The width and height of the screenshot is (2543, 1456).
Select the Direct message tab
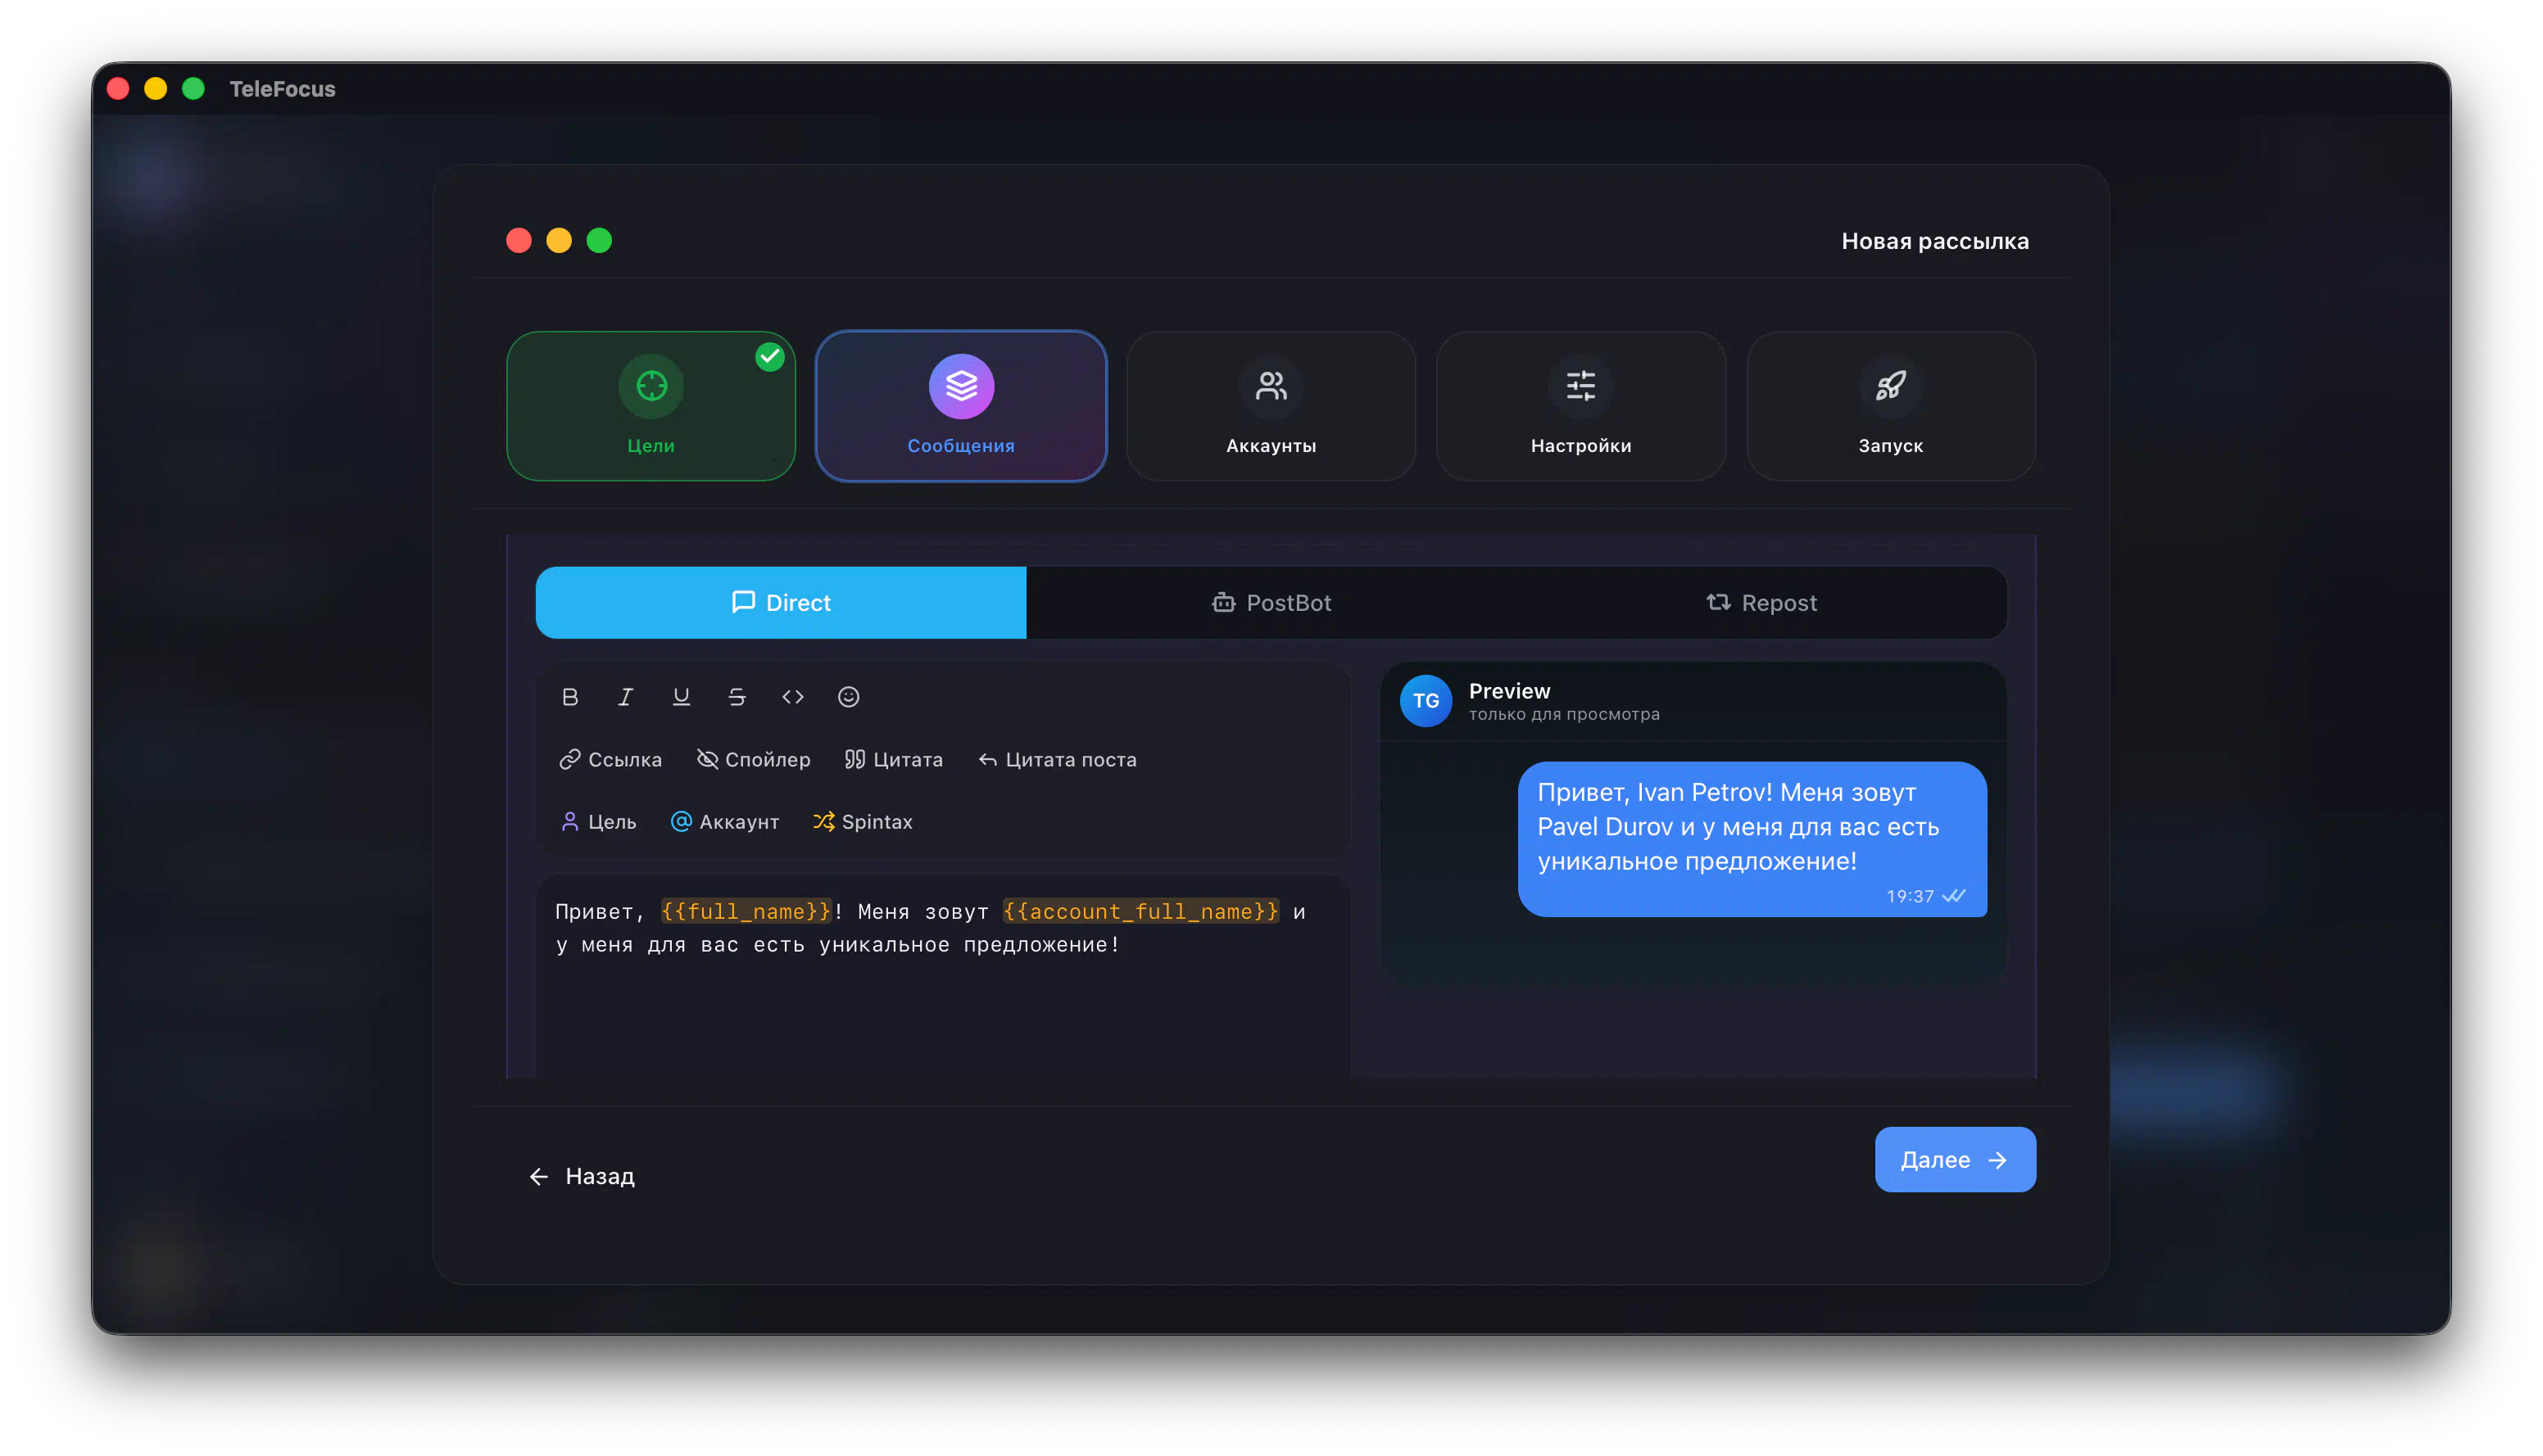tap(782, 602)
